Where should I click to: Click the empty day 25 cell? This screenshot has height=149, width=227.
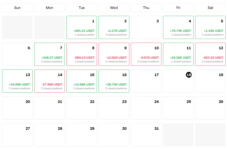[x=178, y=108]
